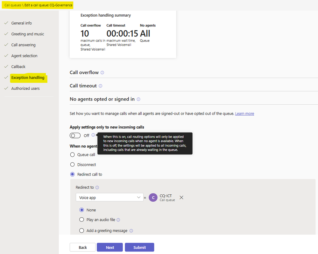The height and width of the screenshot is (254, 318).
Task: Open the Authorized users step
Action: [x=25, y=88]
